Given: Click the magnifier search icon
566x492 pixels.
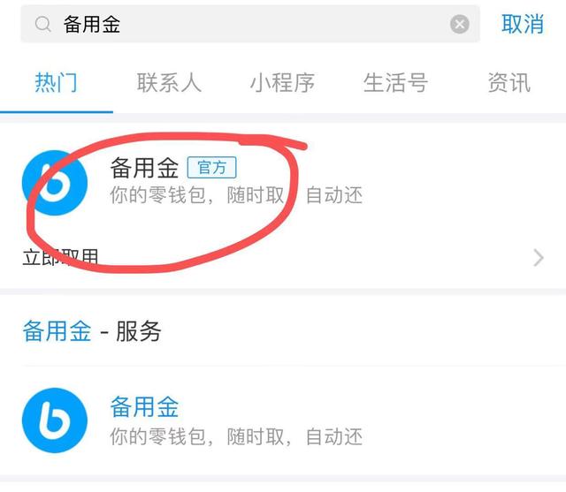Looking at the screenshot, I should pyautogui.click(x=43, y=25).
